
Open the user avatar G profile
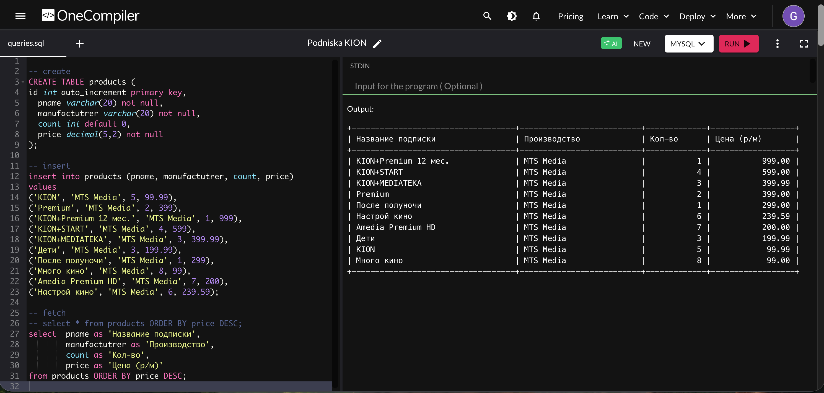[793, 16]
